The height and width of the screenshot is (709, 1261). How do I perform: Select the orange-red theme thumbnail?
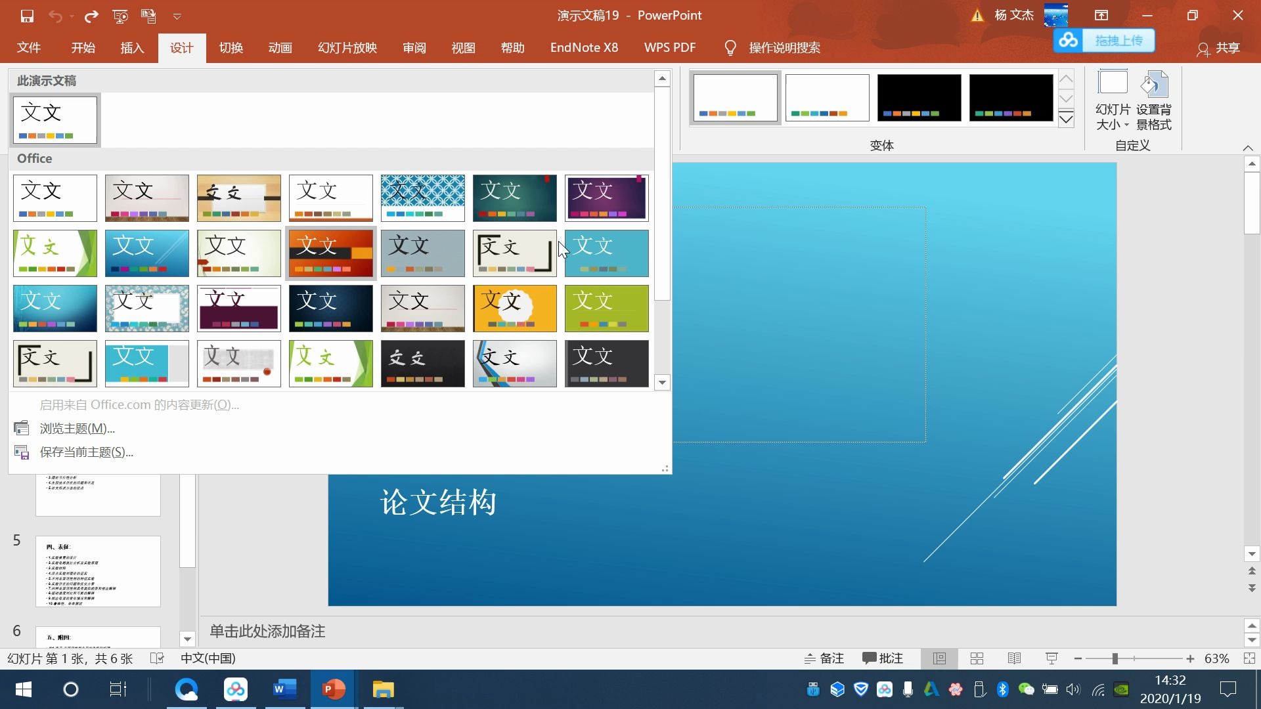click(x=330, y=253)
